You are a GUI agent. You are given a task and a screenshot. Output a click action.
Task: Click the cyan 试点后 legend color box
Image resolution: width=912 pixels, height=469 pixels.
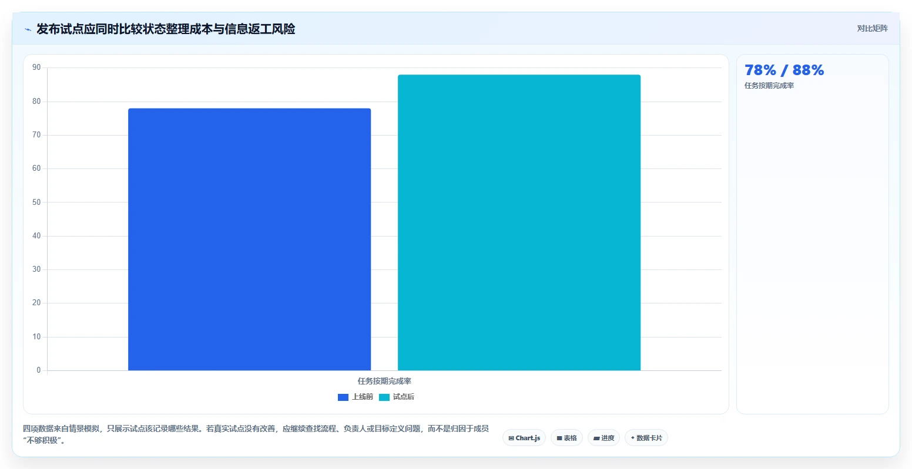point(384,397)
